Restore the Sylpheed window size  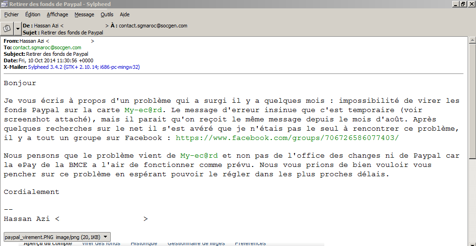click(463, 4)
